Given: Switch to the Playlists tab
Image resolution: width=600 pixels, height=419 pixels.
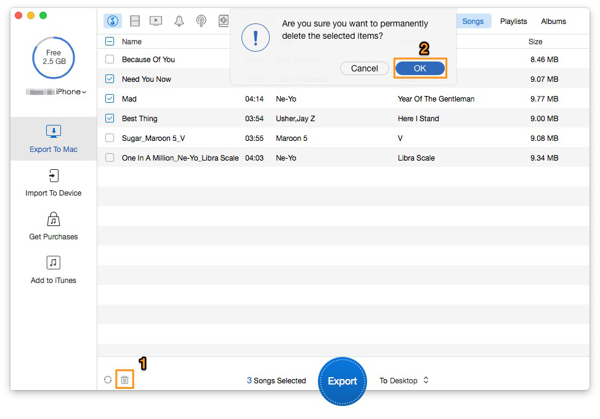Looking at the screenshot, I should [514, 22].
